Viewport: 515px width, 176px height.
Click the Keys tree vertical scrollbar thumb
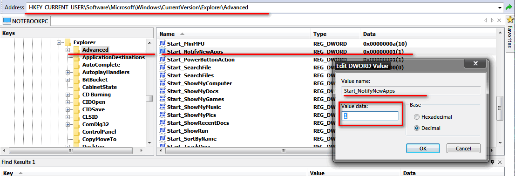pos(149,99)
